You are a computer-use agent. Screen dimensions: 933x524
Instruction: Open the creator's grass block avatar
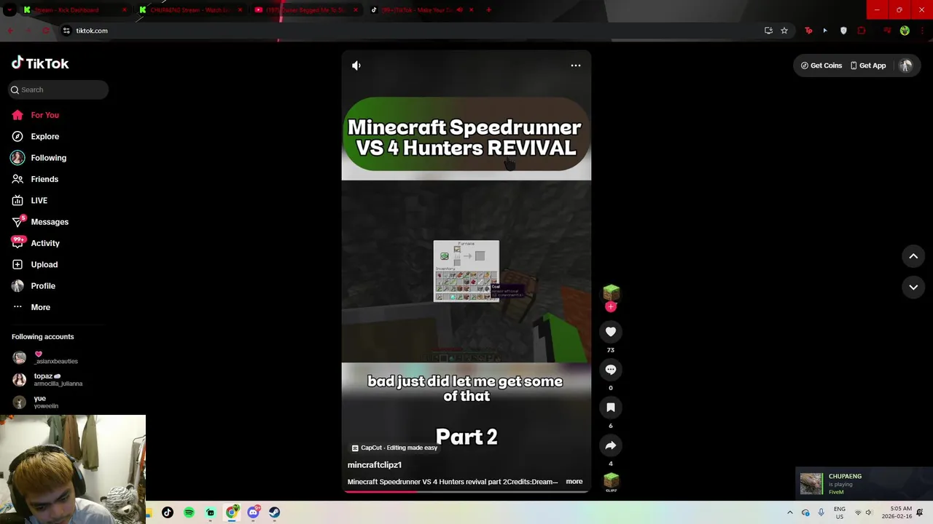click(x=611, y=293)
